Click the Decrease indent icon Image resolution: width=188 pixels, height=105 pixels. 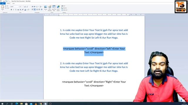click(32, 7)
